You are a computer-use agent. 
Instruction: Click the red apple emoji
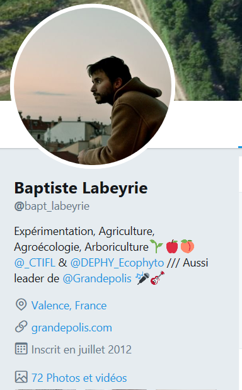click(x=172, y=246)
